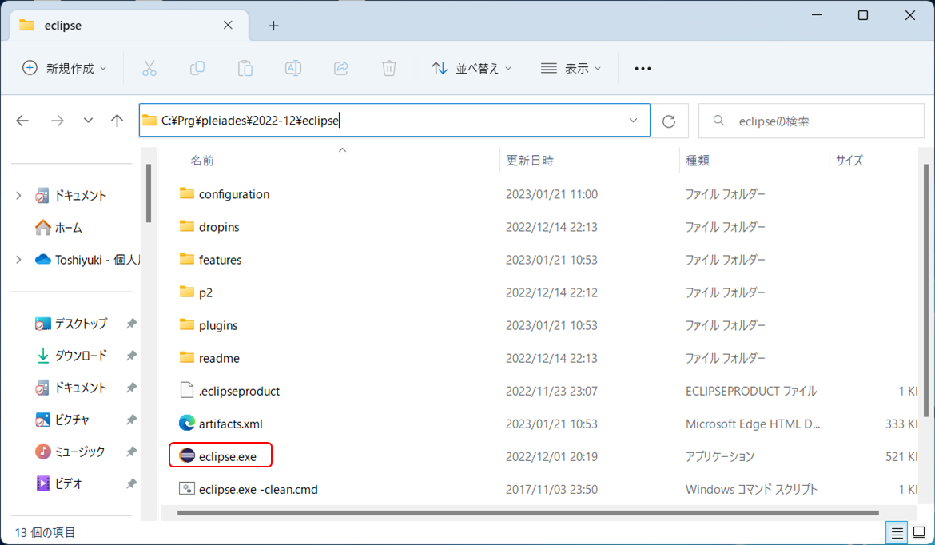Open the 並べ替え sort menu

(471, 69)
